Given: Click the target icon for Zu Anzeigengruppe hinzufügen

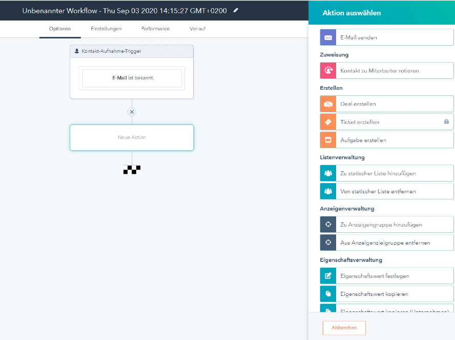Looking at the screenshot, I should click(328, 225).
